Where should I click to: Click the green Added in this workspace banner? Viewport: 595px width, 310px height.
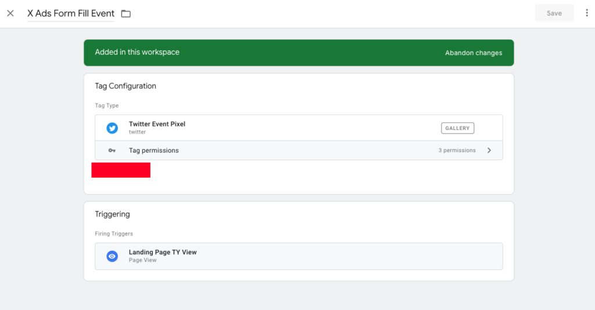(x=299, y=53)
